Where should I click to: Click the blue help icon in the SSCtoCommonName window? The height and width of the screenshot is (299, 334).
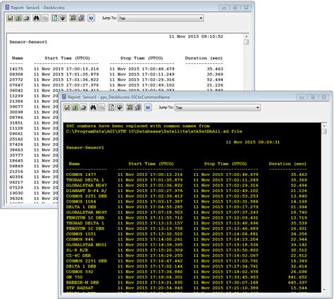(x=148, y=108)
